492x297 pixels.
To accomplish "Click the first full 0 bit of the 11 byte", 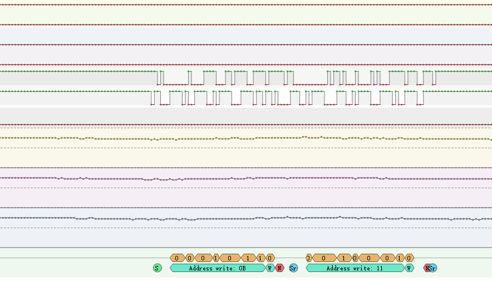I will click(324, 258).
